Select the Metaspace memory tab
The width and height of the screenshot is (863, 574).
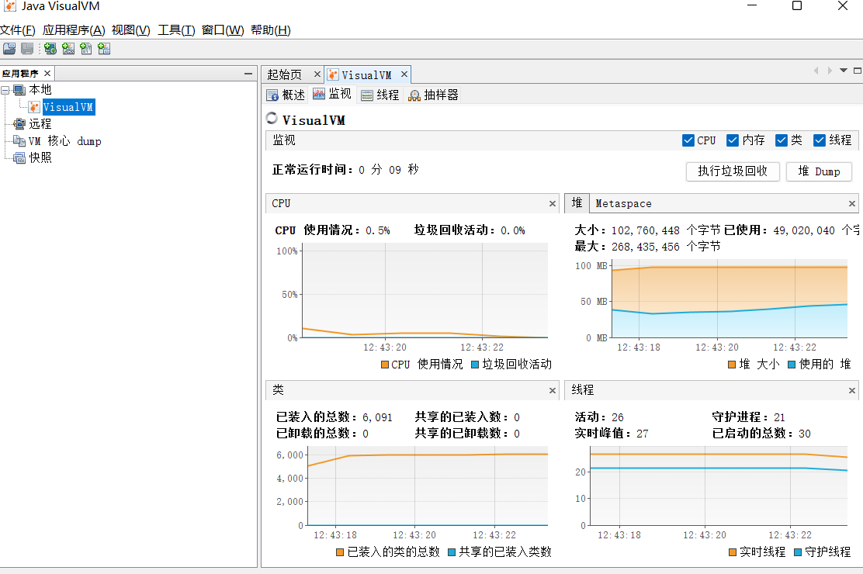623,204
